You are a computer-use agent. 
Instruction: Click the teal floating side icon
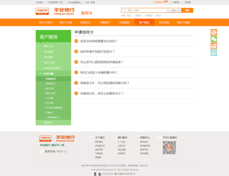(214, 52)
